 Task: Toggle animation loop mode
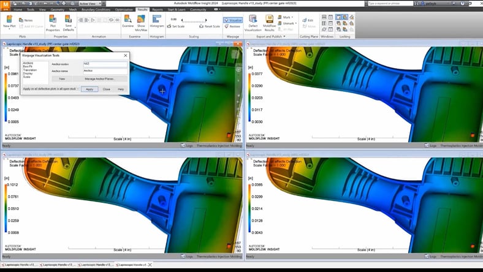pos(111,20)
